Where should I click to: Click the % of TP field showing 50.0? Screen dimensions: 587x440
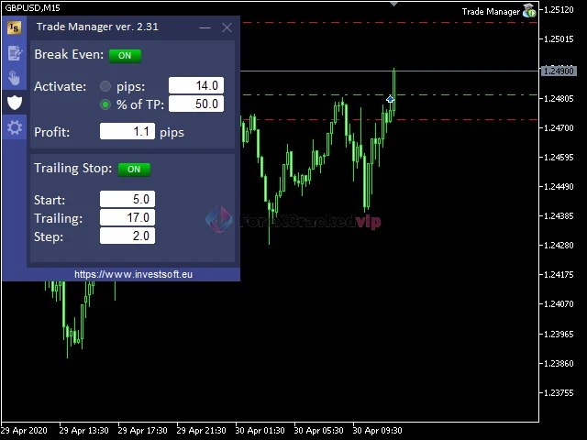(195, 104)
